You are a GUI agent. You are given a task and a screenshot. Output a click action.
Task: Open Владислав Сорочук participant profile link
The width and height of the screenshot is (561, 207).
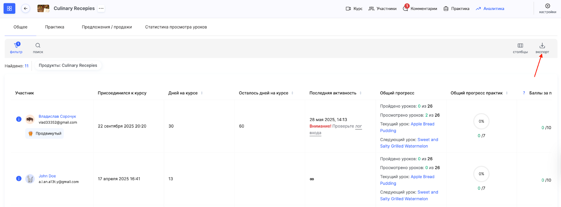click(57, 116)
